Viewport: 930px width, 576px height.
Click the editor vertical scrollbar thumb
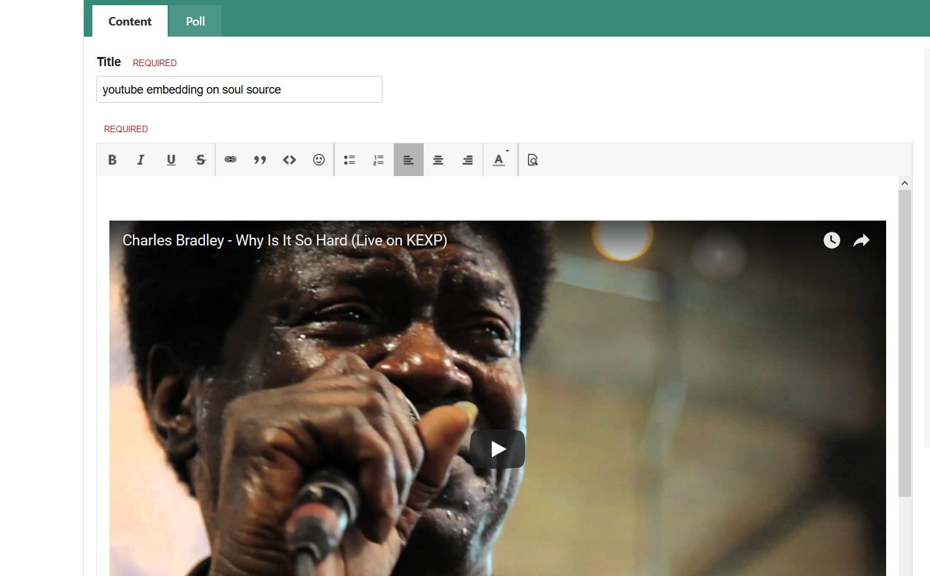904,344
